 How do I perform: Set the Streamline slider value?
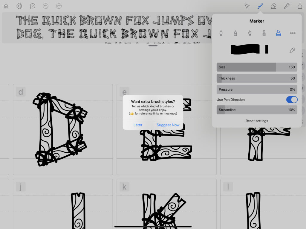[x=257, y=110]
